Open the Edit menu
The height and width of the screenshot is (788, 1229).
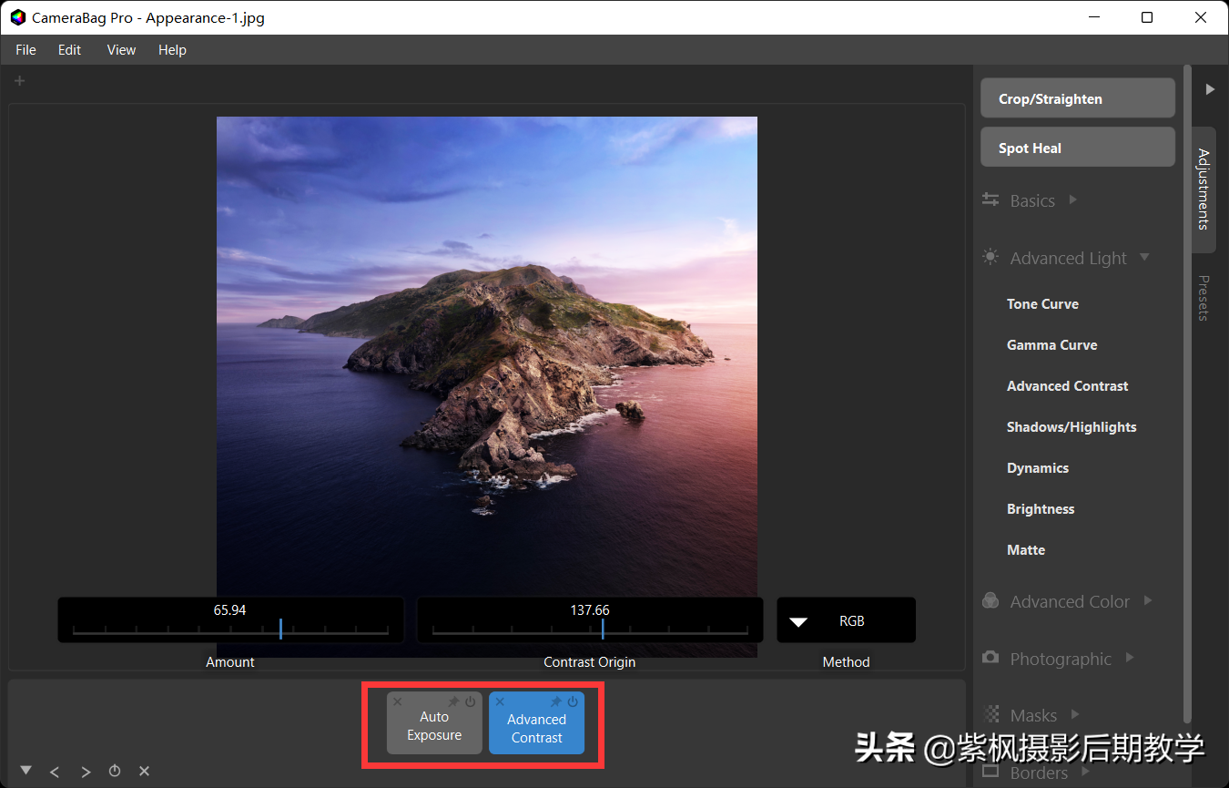click(x=70, y=50)
